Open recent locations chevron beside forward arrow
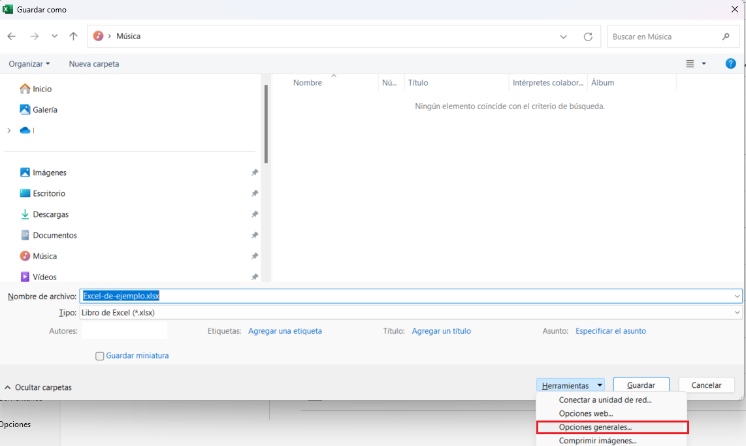746x446 pixels. [x=54, y=36]
